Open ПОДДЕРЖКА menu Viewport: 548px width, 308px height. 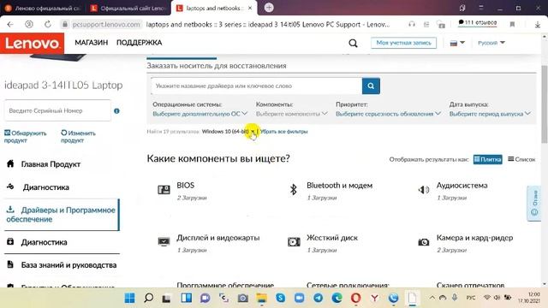(x=139, y=43)
